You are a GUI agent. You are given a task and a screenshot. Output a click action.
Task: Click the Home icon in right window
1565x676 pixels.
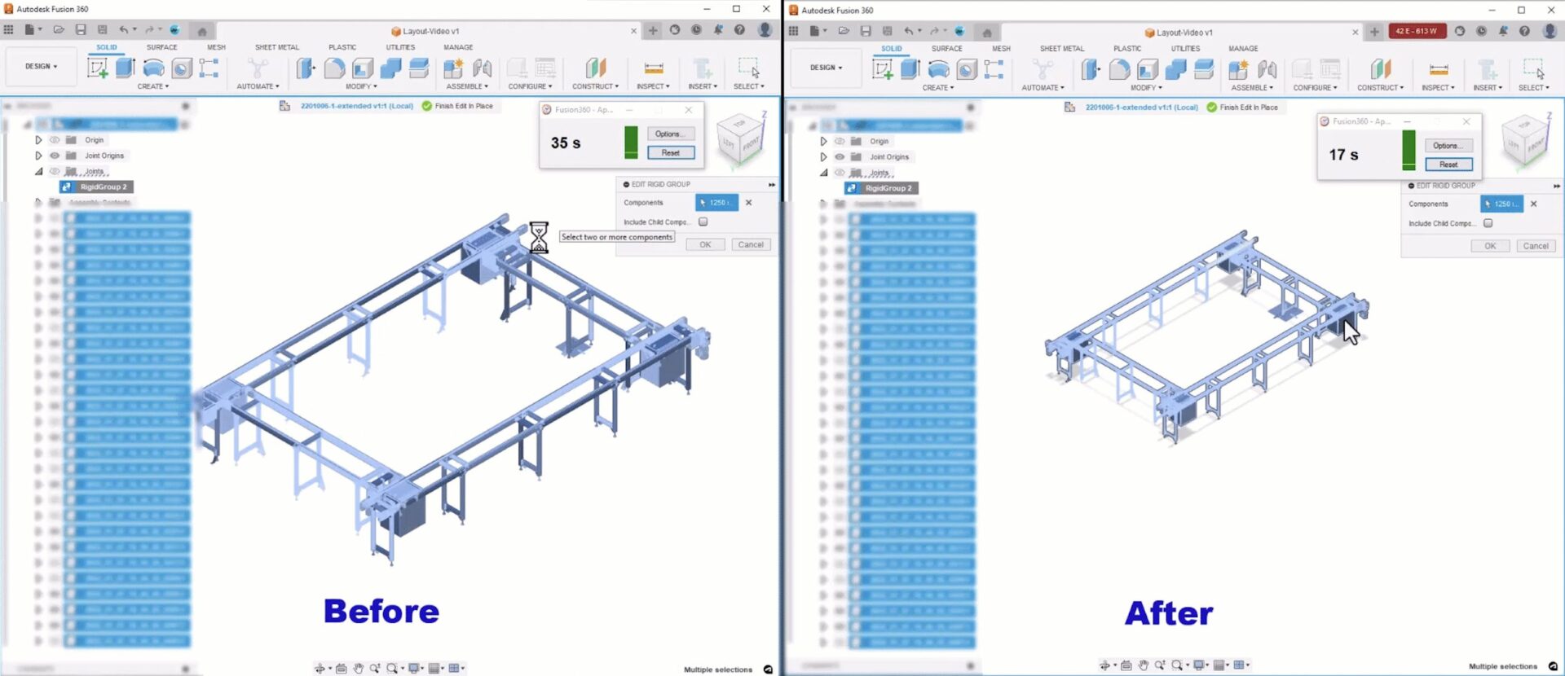pos(986,32)
